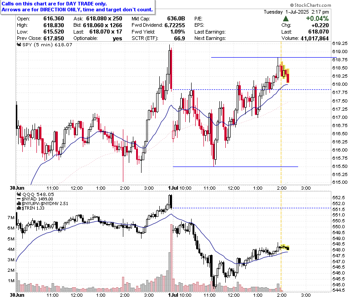355x299 pixels.
Task: Click the 'DAY TRADE only' notice line
Action: [54, 4]
